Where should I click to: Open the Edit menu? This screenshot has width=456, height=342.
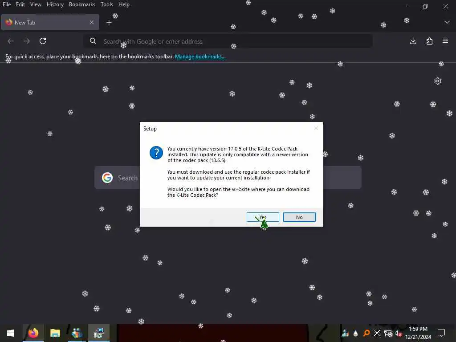click(x=20, y=4)
